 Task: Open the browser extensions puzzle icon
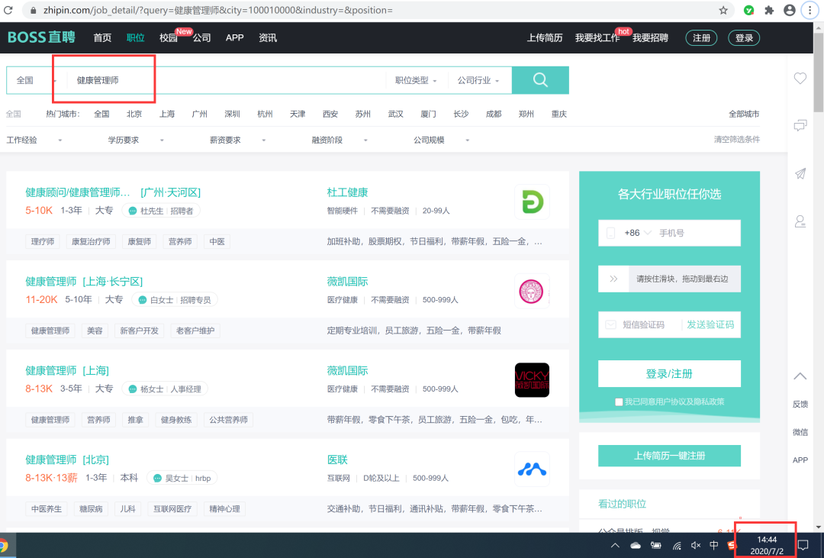pyautogui.click(x=769, y=10)
